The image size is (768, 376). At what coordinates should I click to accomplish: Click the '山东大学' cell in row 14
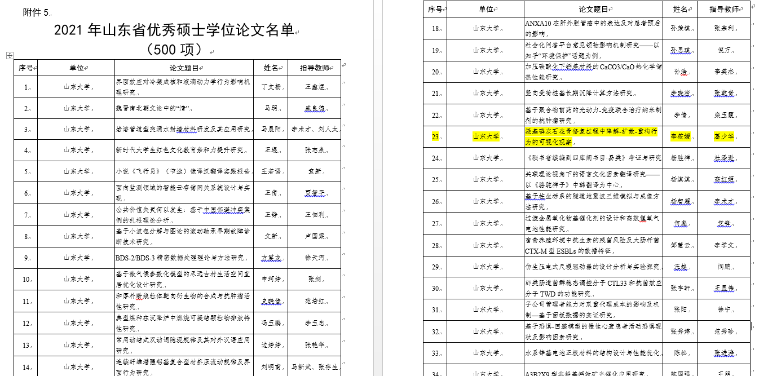click(x=77, y=367)
